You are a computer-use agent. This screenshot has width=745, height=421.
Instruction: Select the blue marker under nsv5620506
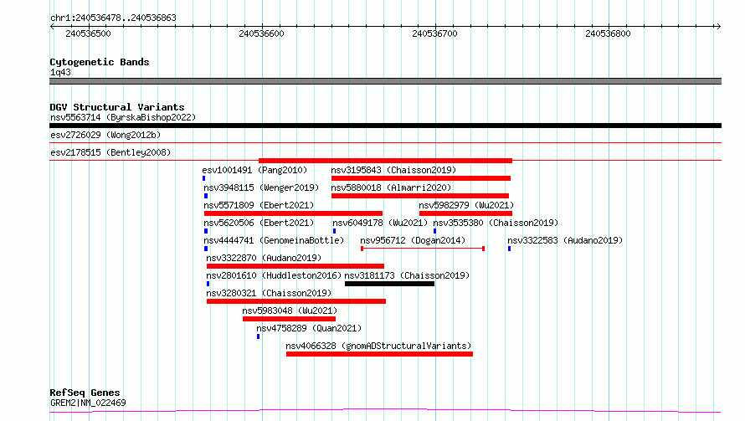[206, 231]
